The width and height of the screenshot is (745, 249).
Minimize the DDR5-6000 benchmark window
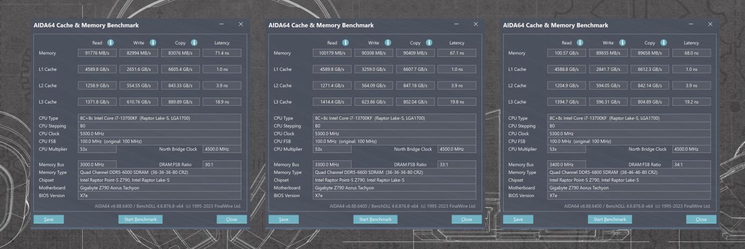pyautogui.click(x=222, y=25)
